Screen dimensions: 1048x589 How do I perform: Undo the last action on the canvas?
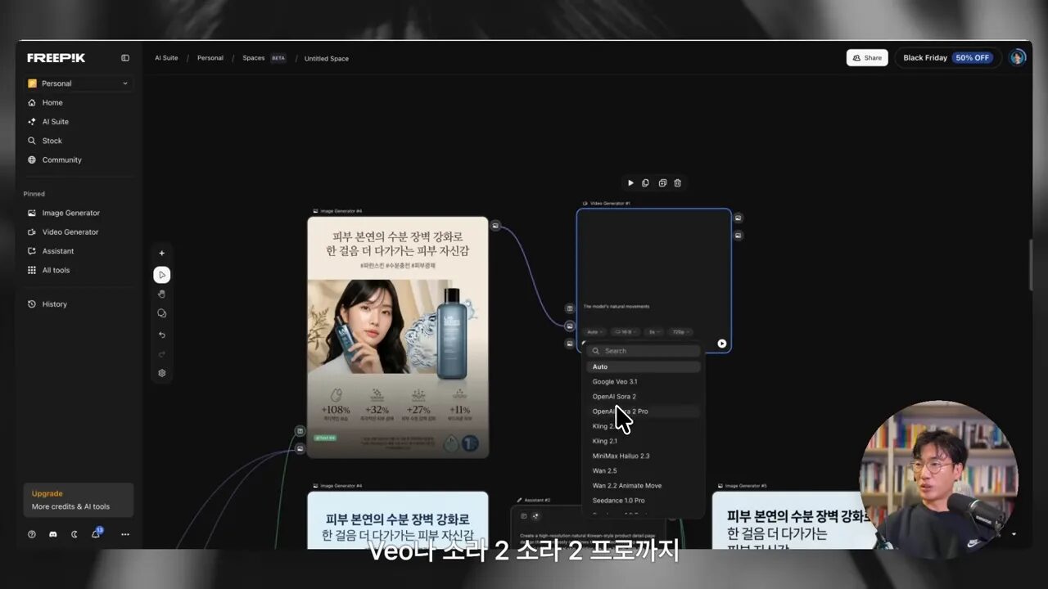[x=161, y=335]
